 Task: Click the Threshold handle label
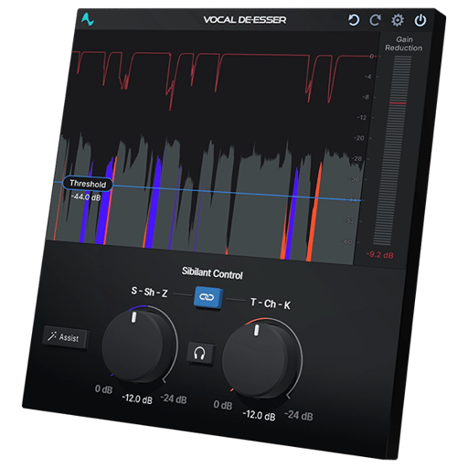(x=88, y=184)
